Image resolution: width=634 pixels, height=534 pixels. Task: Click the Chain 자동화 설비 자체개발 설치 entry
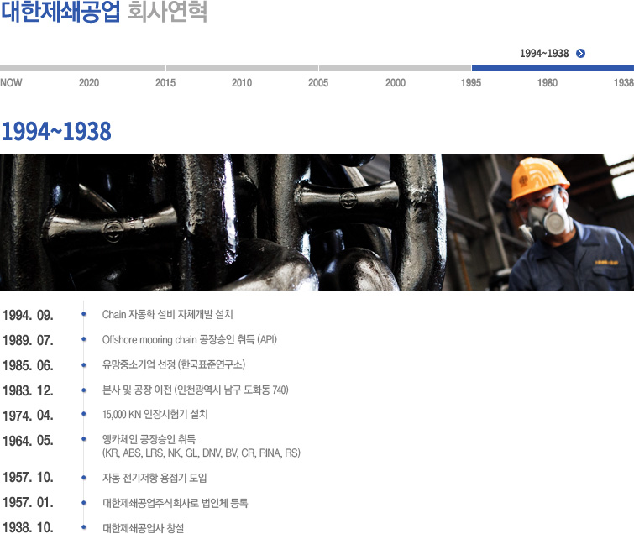coord(167,315)
